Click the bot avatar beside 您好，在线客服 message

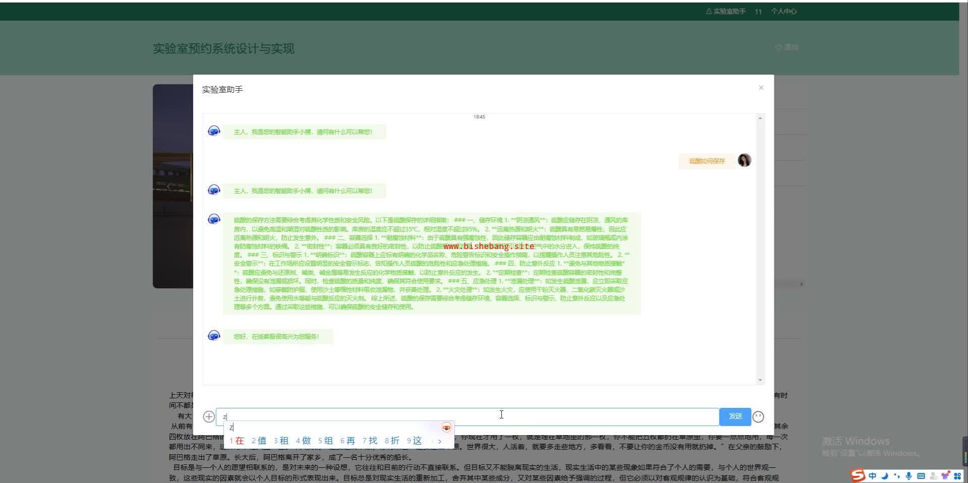214,336
